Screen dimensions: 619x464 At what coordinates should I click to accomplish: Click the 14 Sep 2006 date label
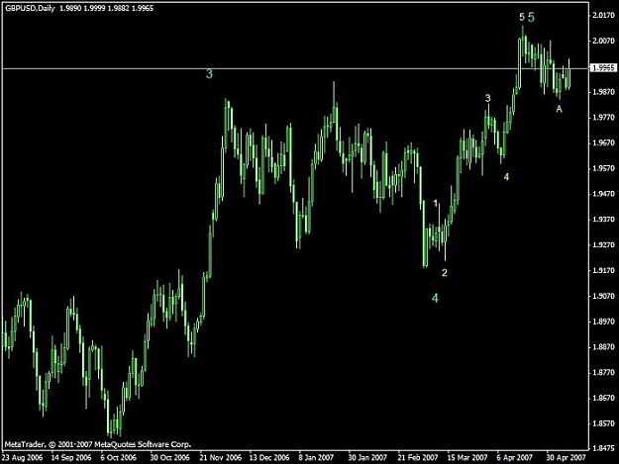pyautogui.click(x=71, y=458)
